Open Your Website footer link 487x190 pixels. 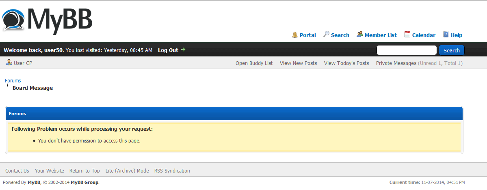click(x=50, y=171)
